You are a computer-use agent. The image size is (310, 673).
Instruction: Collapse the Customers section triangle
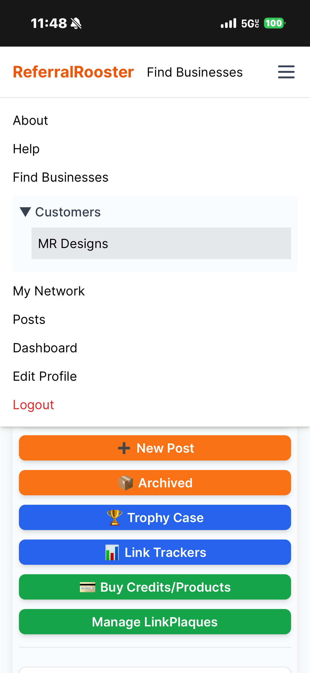[26, 212]
